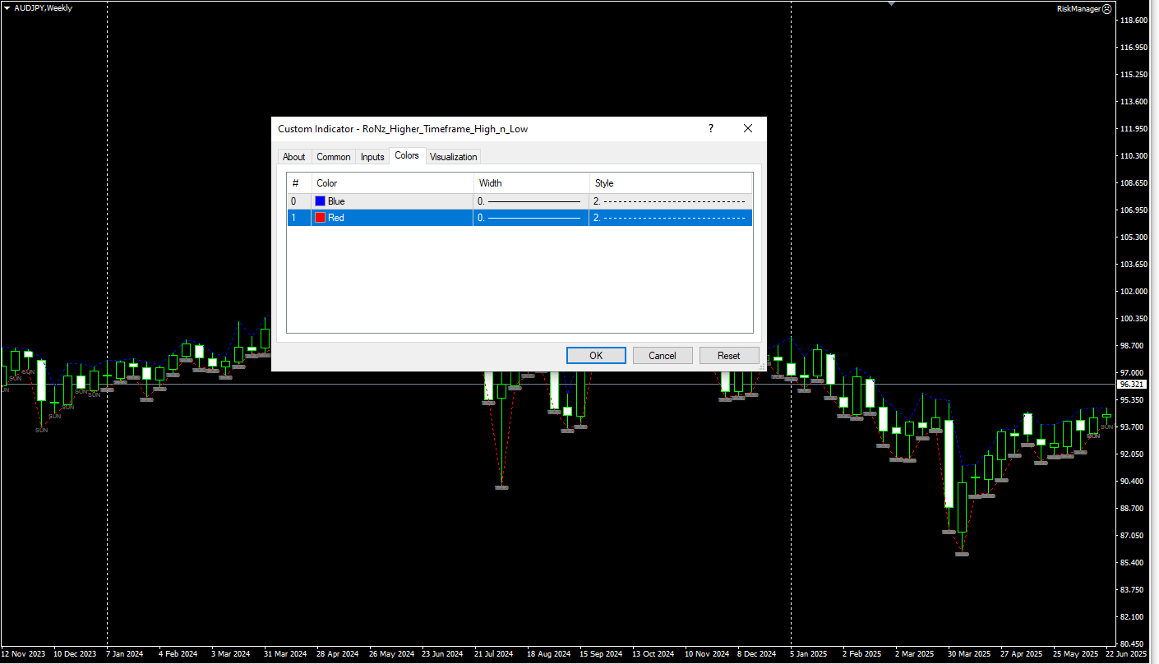Click the blue square icon in row 0
Image resolution: width=1159 pixels, height=664 pixels.
point(320,201)
